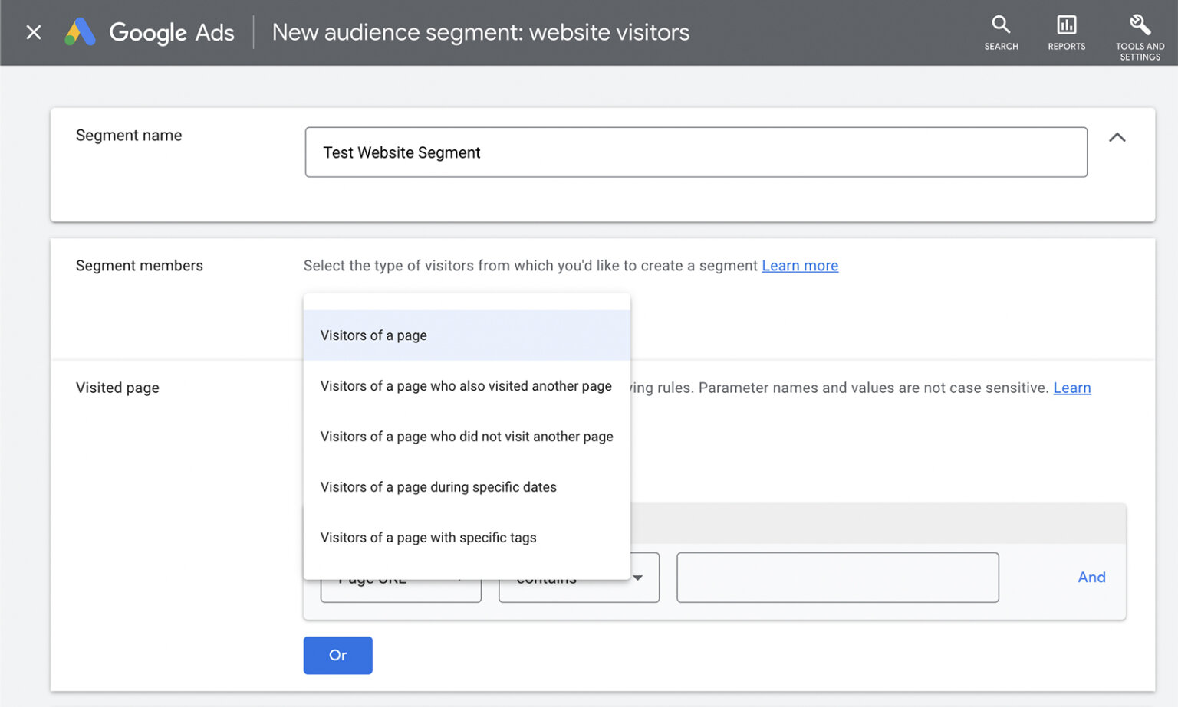Open the Reports panel
Screen dimensions: 1178x707
pos(1066,32)
